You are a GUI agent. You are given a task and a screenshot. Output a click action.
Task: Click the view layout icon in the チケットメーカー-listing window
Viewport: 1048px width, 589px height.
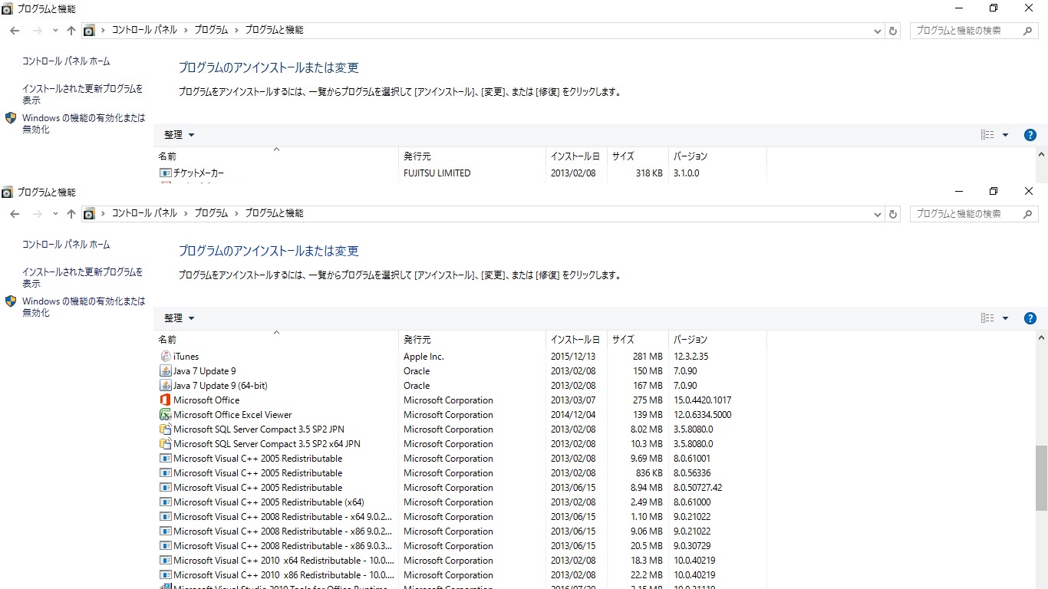(x=987, y=135)
